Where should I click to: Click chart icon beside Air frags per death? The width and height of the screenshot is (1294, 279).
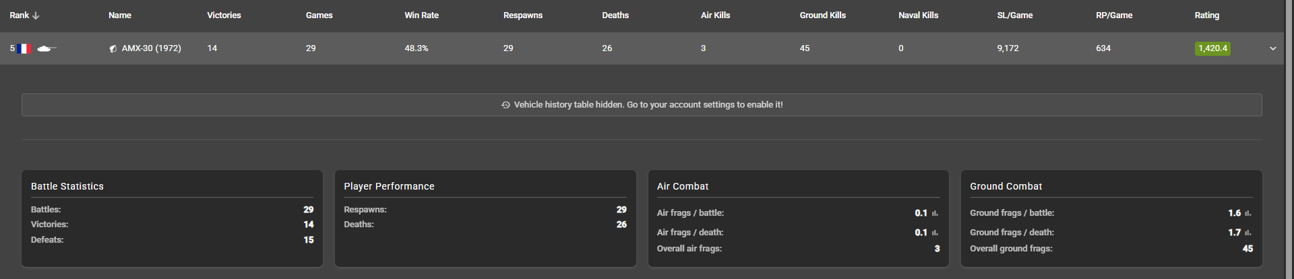935,233
